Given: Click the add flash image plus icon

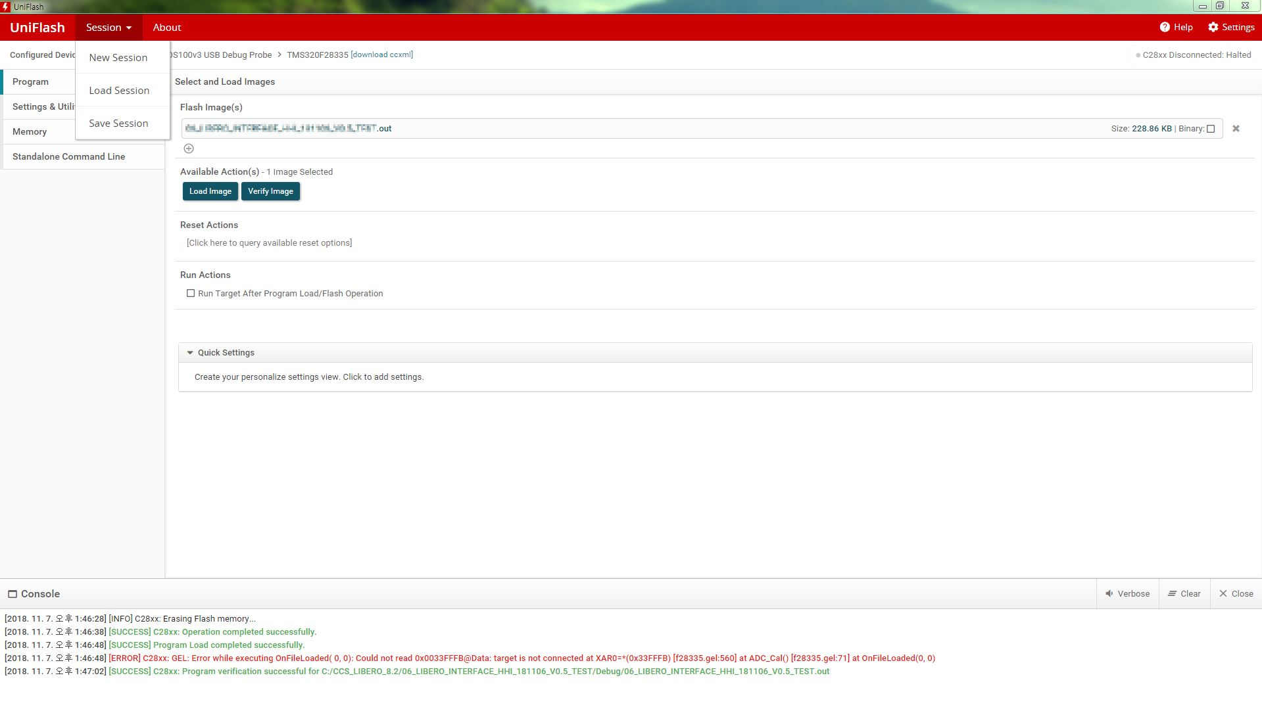Looking at the screenshot, I should [189, 149].
